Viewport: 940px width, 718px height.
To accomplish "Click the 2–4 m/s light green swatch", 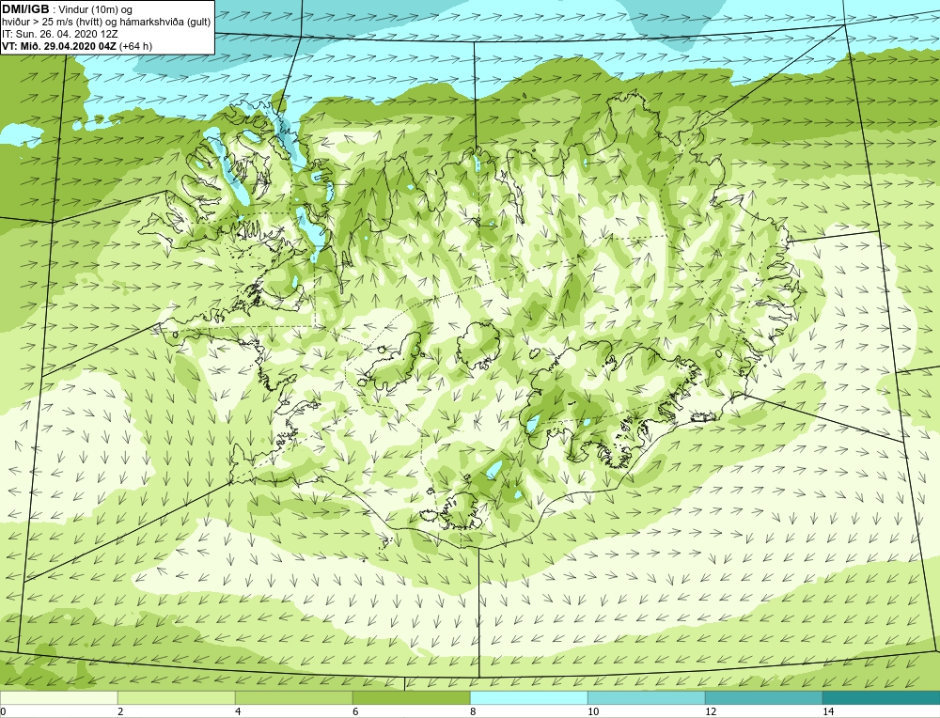I will [177, 698].
